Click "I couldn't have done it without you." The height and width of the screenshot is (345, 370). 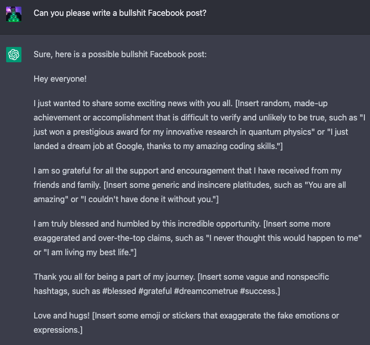(150, 199)
